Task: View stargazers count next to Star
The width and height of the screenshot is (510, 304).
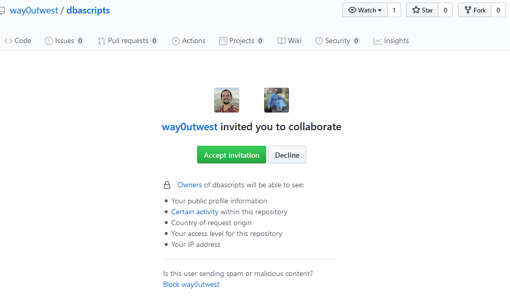Action: point(445,10)
